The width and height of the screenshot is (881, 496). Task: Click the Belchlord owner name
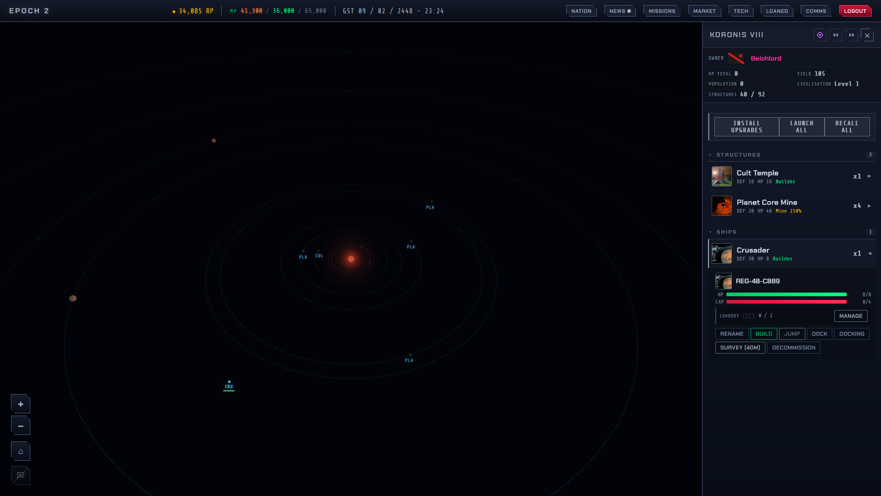(x=766, y=58)
